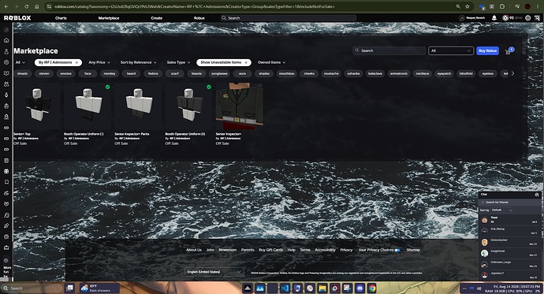Click the Roblox top navigation search field
Image resolution: width=544 pixels, height=294 pixels.
coord(289,18)
